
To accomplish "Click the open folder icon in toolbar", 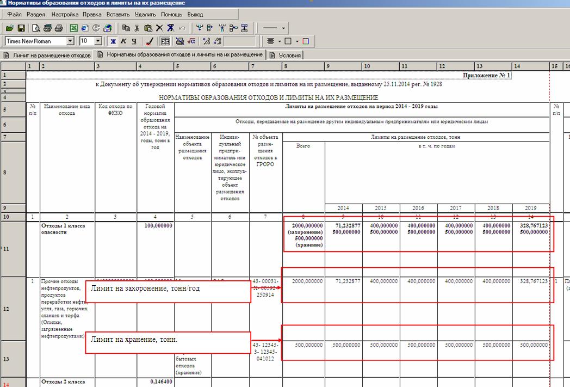I will click(x=9, y=28).
